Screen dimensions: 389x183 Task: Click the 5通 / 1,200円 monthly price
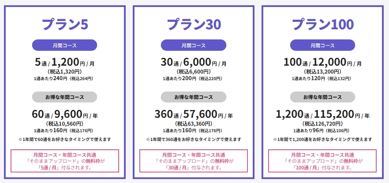[x=65, y=62]
